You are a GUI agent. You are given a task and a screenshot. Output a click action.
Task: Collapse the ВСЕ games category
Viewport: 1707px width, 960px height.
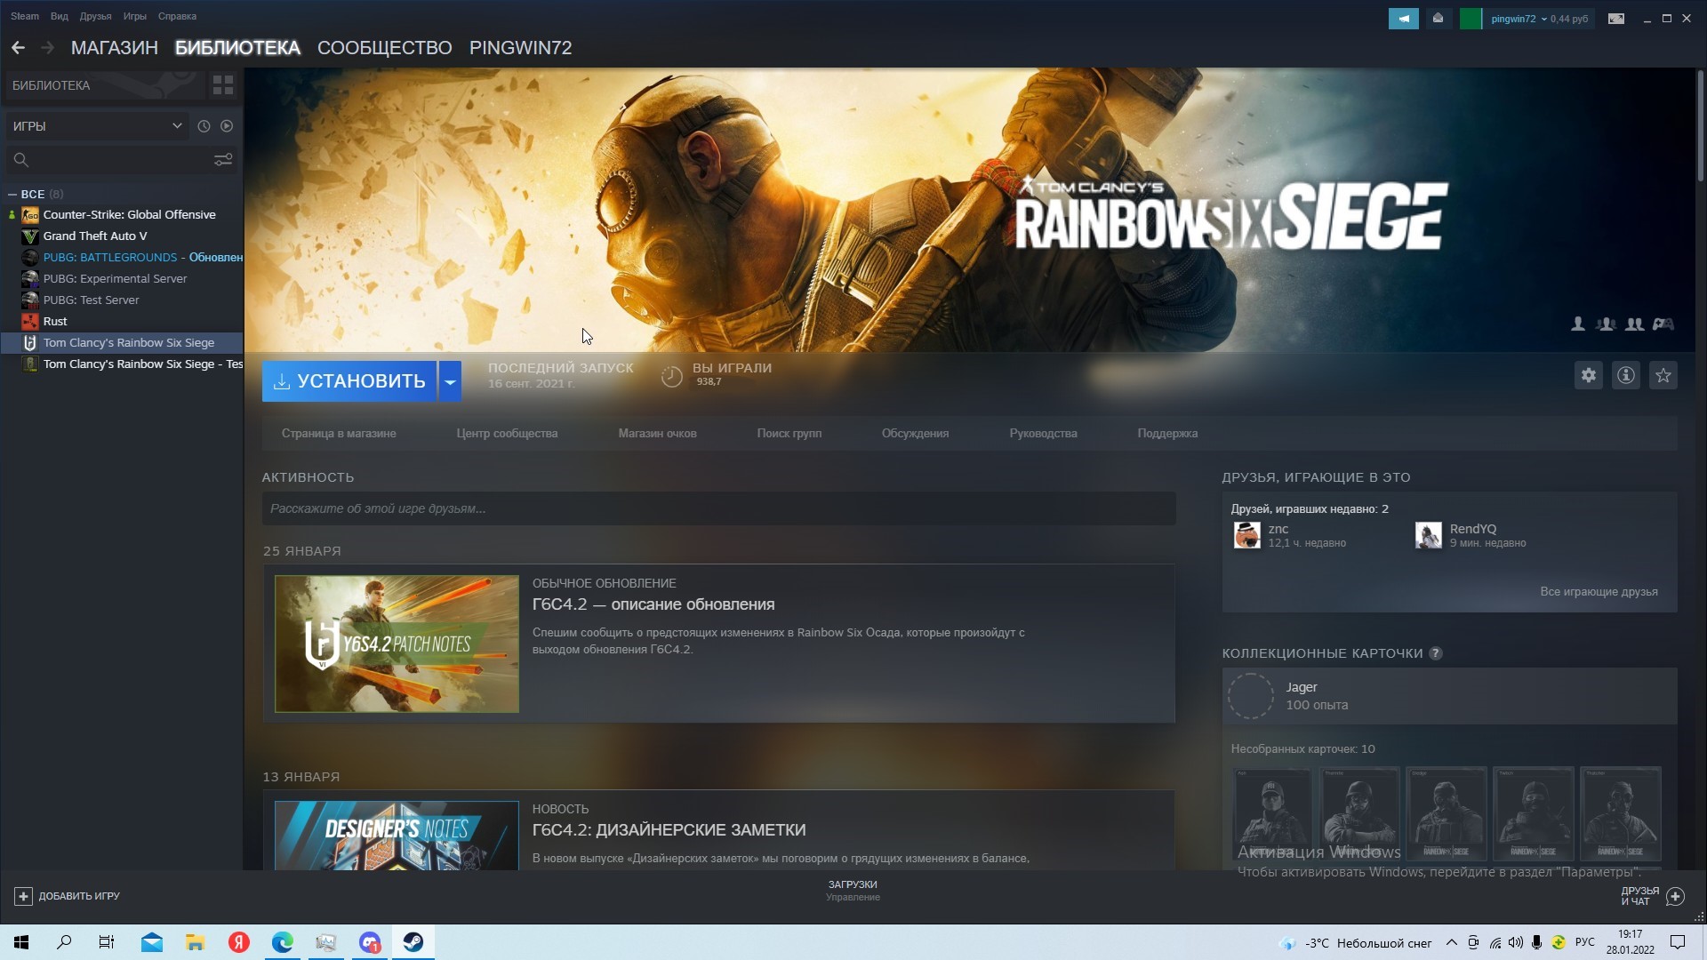tap(12, 194)
